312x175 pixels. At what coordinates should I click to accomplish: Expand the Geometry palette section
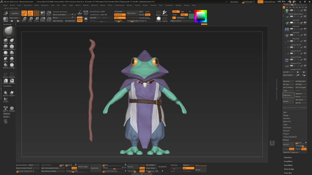click(x=288, y=157)
